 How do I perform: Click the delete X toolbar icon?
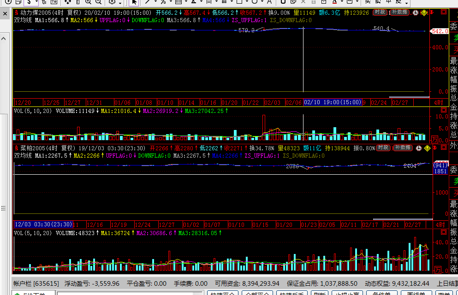point(303,2)
